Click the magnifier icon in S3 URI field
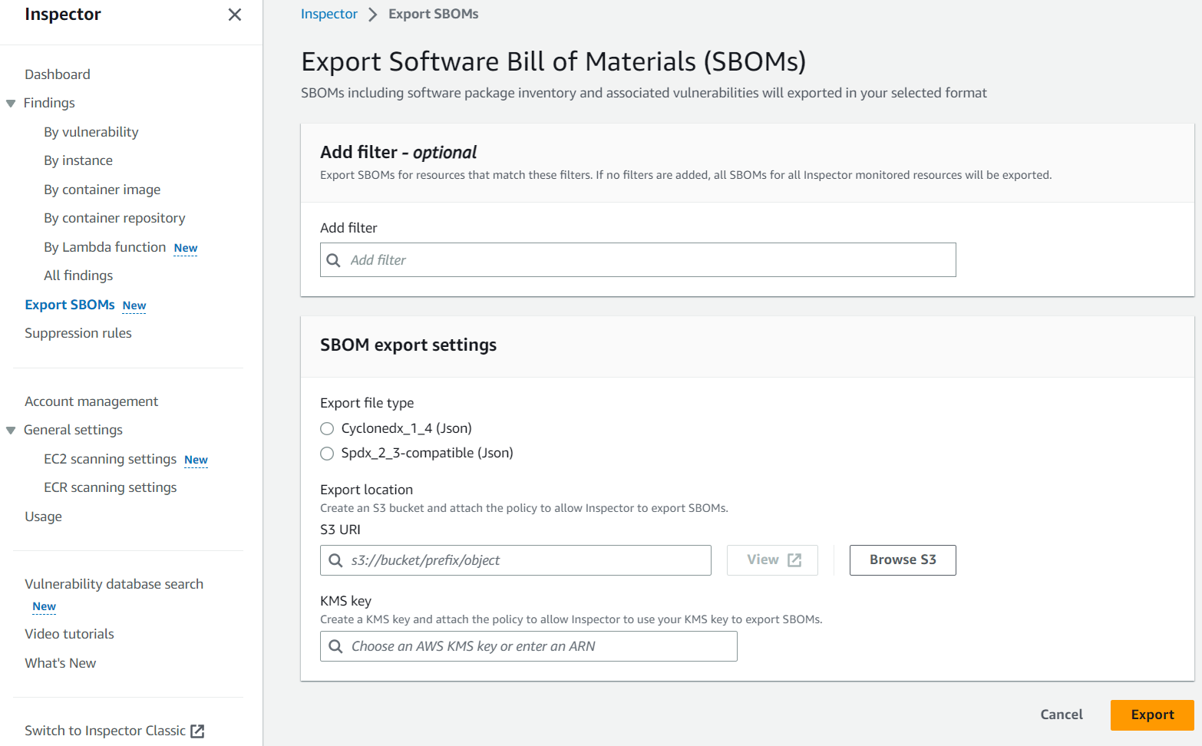Image resolution: width=1202 pixels, height=746 pixels. [x=335, y=560]
